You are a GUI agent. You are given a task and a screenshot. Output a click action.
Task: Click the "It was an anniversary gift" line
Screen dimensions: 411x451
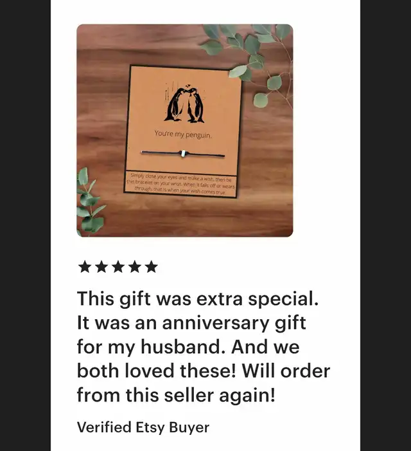191,323
